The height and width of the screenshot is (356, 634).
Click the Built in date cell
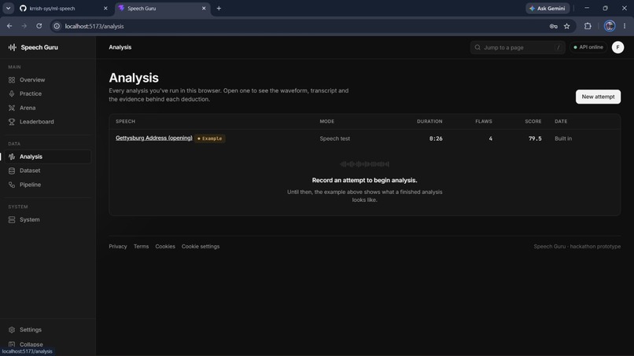coord(563,138)
